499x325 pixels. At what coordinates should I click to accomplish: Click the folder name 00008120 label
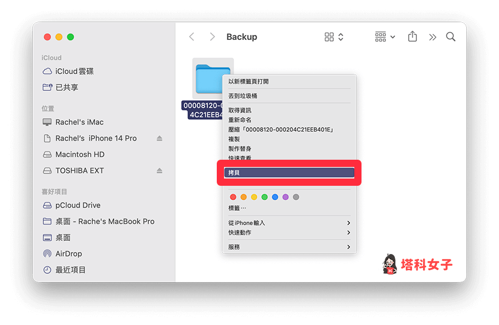click(x=202, y=110)
